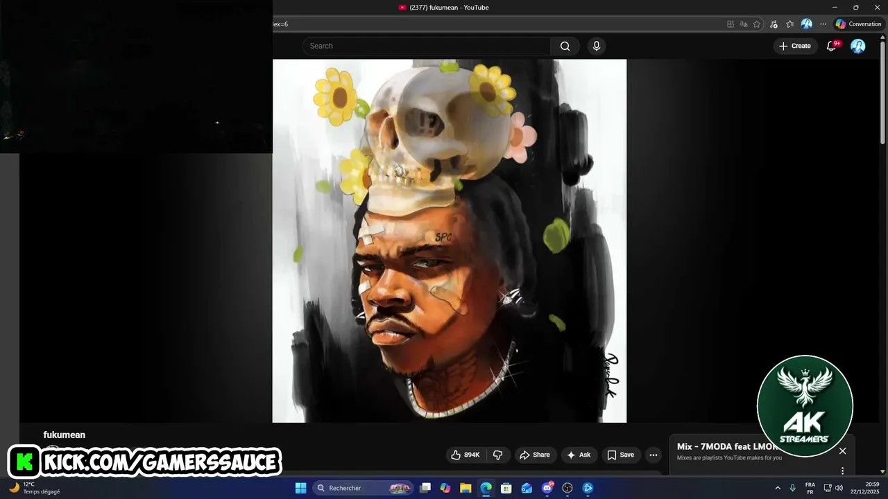Switch the FRA FR input language

[810, 488]
